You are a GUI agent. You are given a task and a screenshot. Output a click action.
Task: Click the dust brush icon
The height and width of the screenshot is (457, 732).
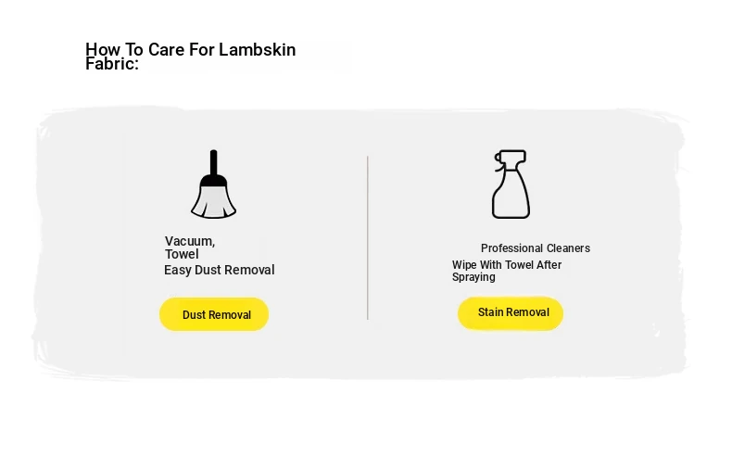click(x=213, y=184)
